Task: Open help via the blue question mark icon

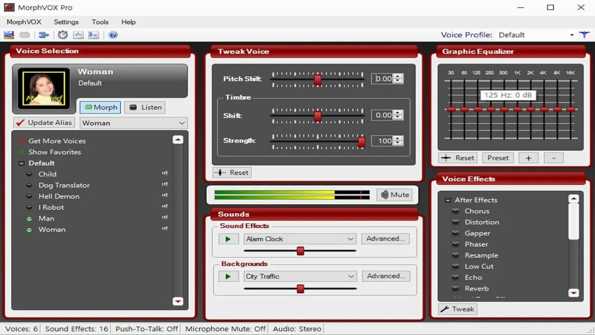Action: tap(113, 35)
